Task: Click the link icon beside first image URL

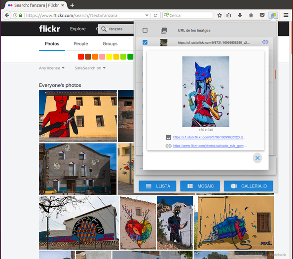Action: pyautogui.click(x=265, y=42)
